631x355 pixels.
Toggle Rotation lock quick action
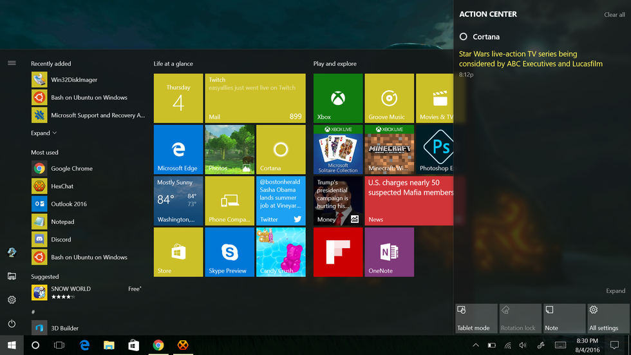520,318
